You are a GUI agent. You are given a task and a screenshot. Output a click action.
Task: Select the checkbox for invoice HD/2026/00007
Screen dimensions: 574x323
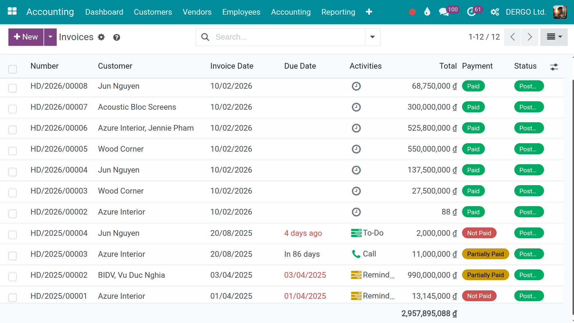click(x=13, y=109)
